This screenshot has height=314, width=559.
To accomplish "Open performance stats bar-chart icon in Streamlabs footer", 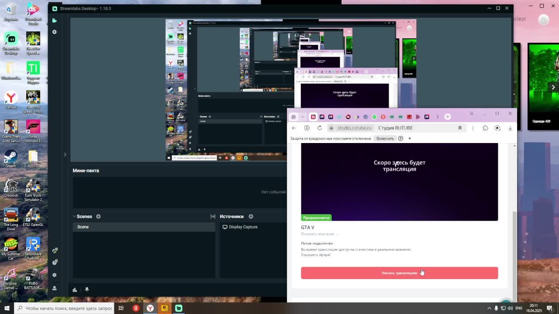I will 75,289.
